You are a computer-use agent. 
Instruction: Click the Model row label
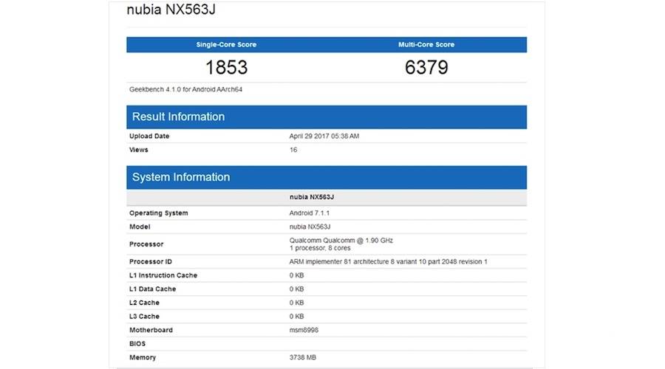click(140, 227)
